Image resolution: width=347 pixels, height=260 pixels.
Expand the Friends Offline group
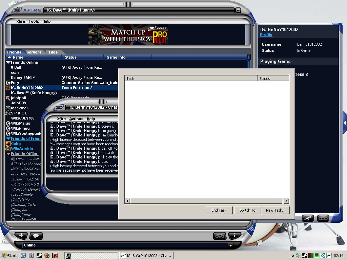(x=8, y=154)
